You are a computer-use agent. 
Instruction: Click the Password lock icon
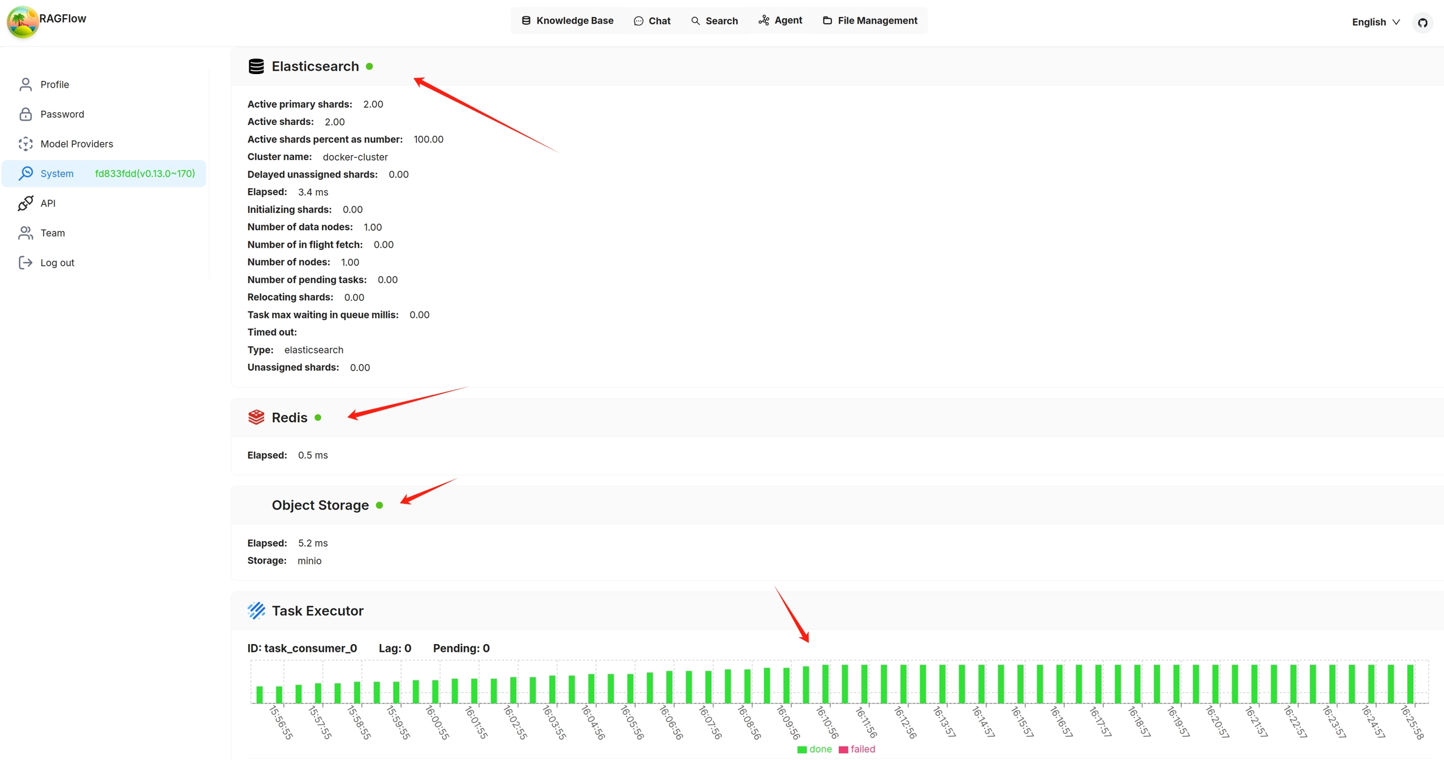tap(25, 114)
